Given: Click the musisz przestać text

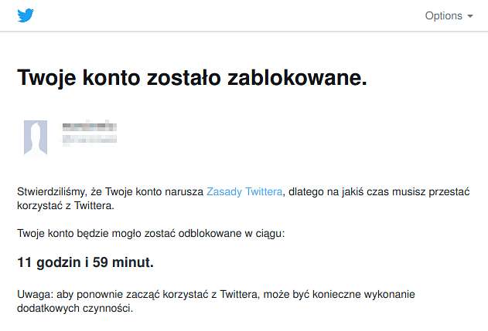Looking at the screenshot, I should click(431, 192).
